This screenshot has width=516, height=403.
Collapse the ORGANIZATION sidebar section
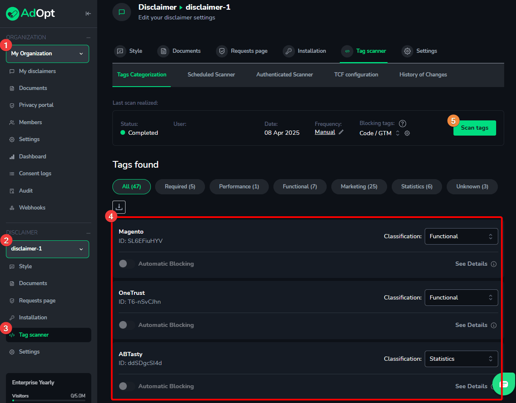click(x=88, y=37)
